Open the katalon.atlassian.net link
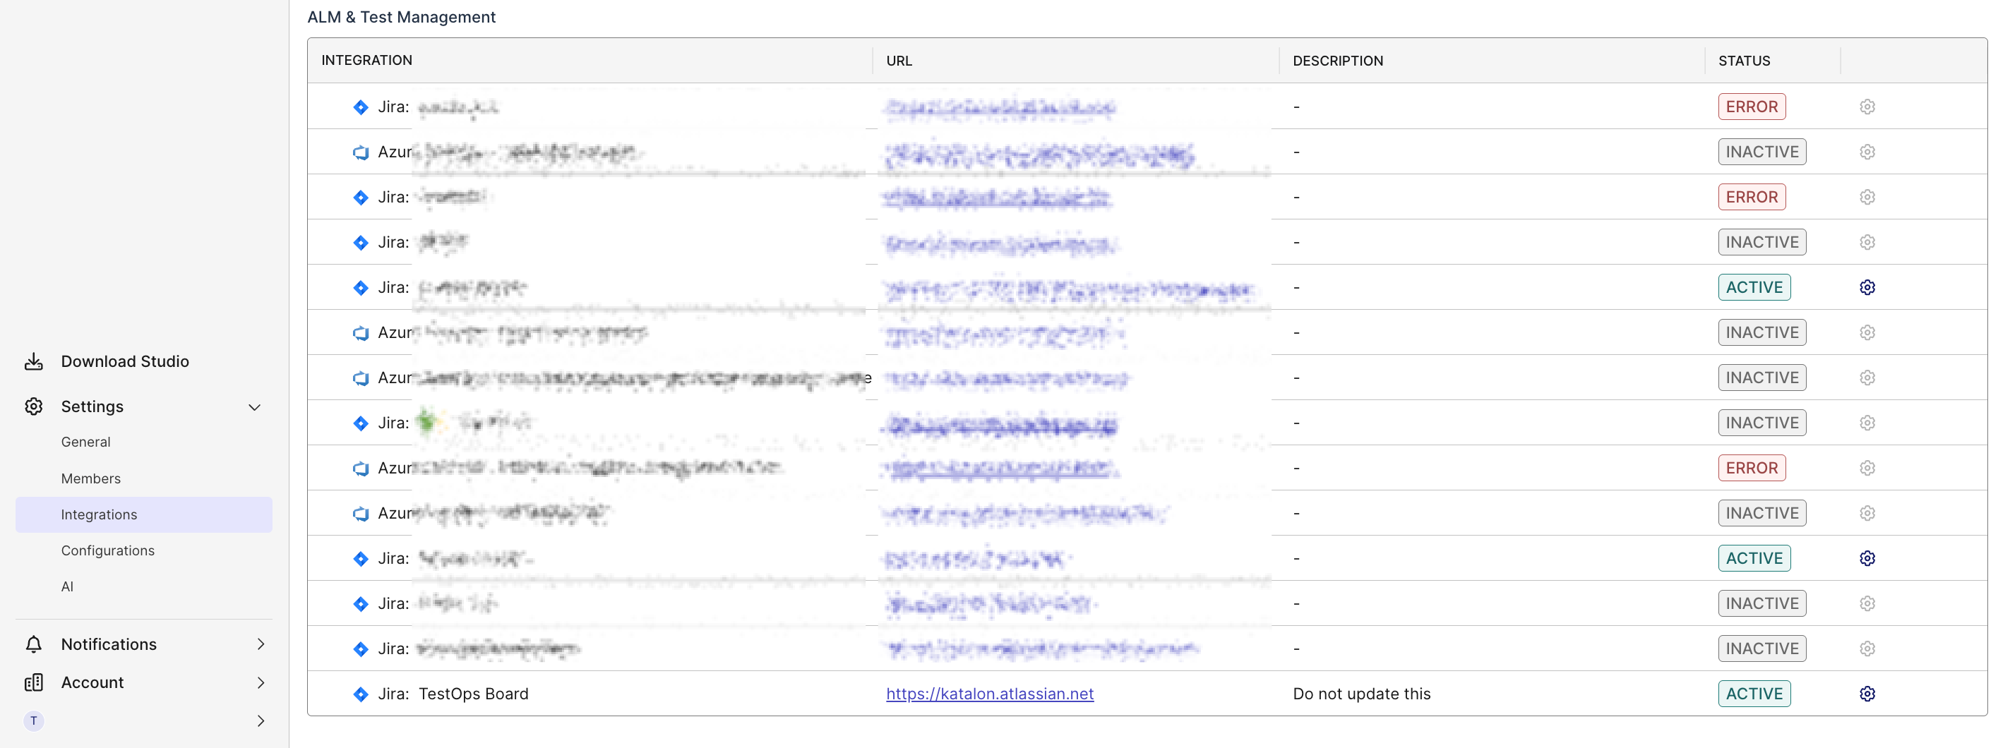Screen dimensions: 1998x748 [x=990, y=694]
